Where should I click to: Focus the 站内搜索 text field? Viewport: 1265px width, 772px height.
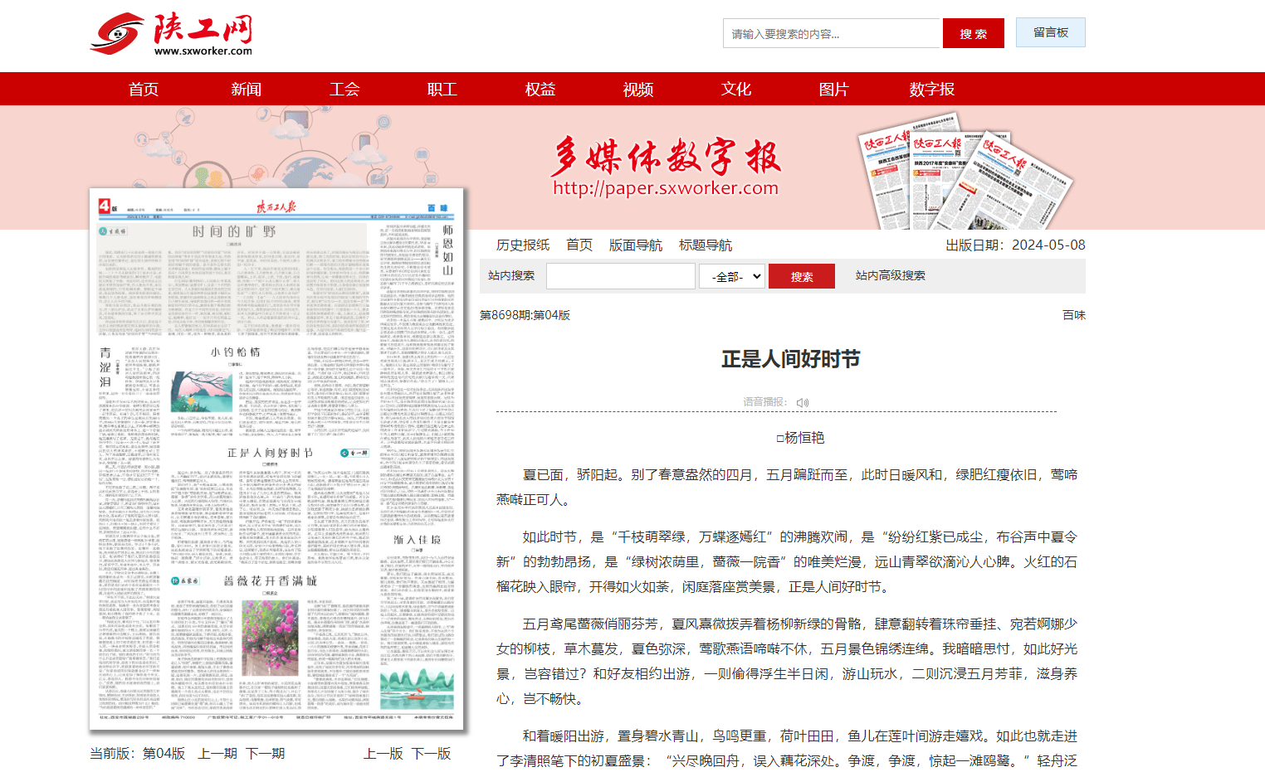pyautogui.click(x=621, y=276)
